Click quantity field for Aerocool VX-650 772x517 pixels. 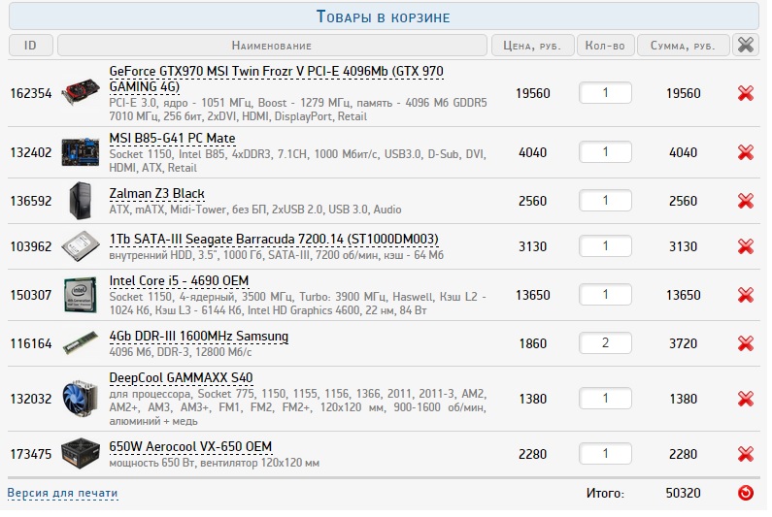click(x=605, y=454)
